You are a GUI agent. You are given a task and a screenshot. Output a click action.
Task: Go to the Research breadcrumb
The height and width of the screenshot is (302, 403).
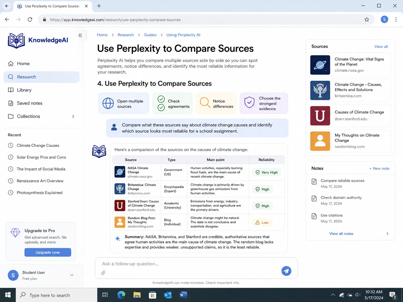tap(126, 35)
